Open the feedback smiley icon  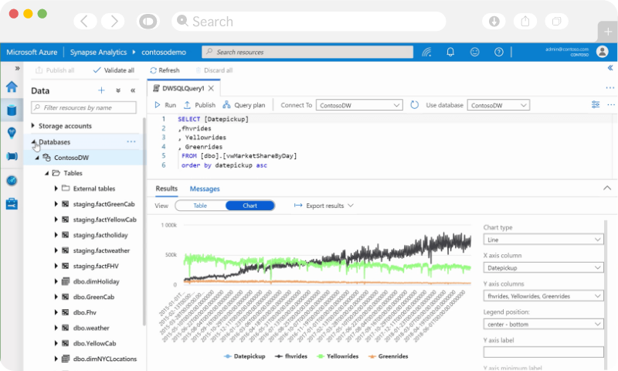tap(475, 52)
